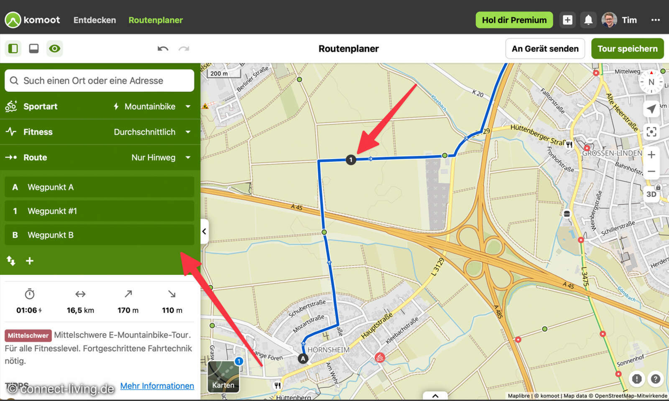Image resolution: width=669 pixels, height=401 pixels.
Task: Switch to the Entdecken tab
Action: [94, 20]
